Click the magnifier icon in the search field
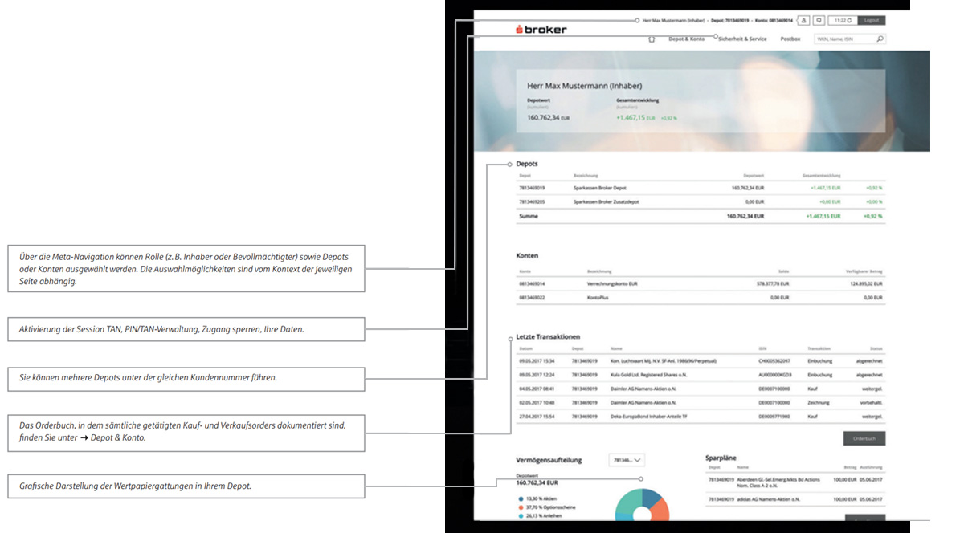 coord(880,39)
